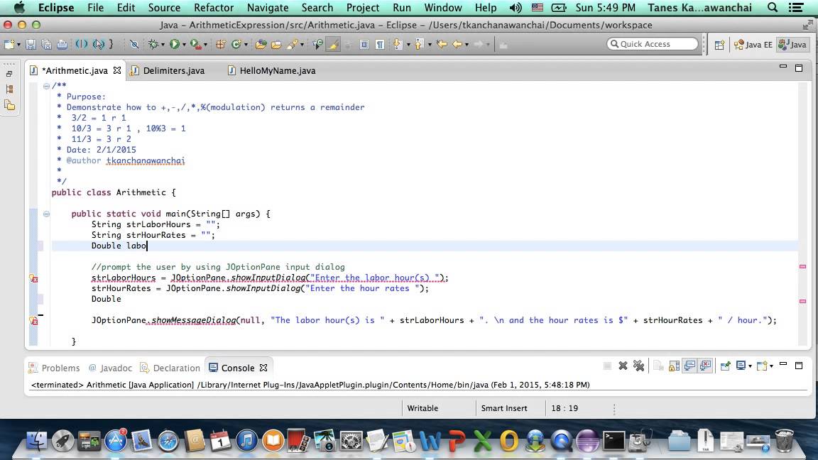Open the New Java Class dropdown arrow
The image size is (818, 460).
tap(246, 45)
